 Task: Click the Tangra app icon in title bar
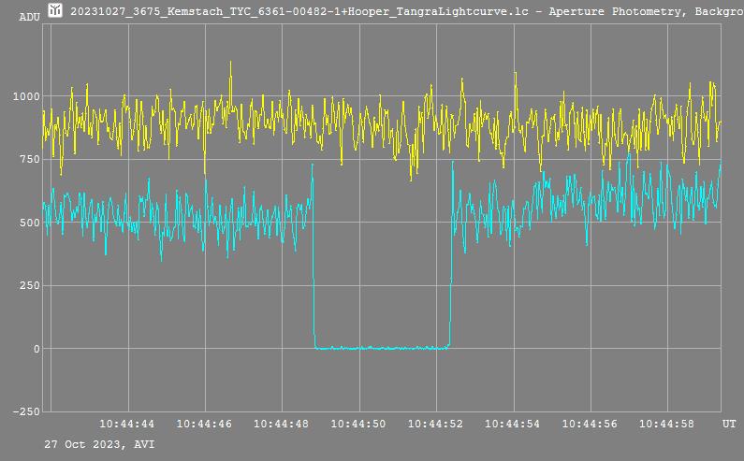[55, 10]
